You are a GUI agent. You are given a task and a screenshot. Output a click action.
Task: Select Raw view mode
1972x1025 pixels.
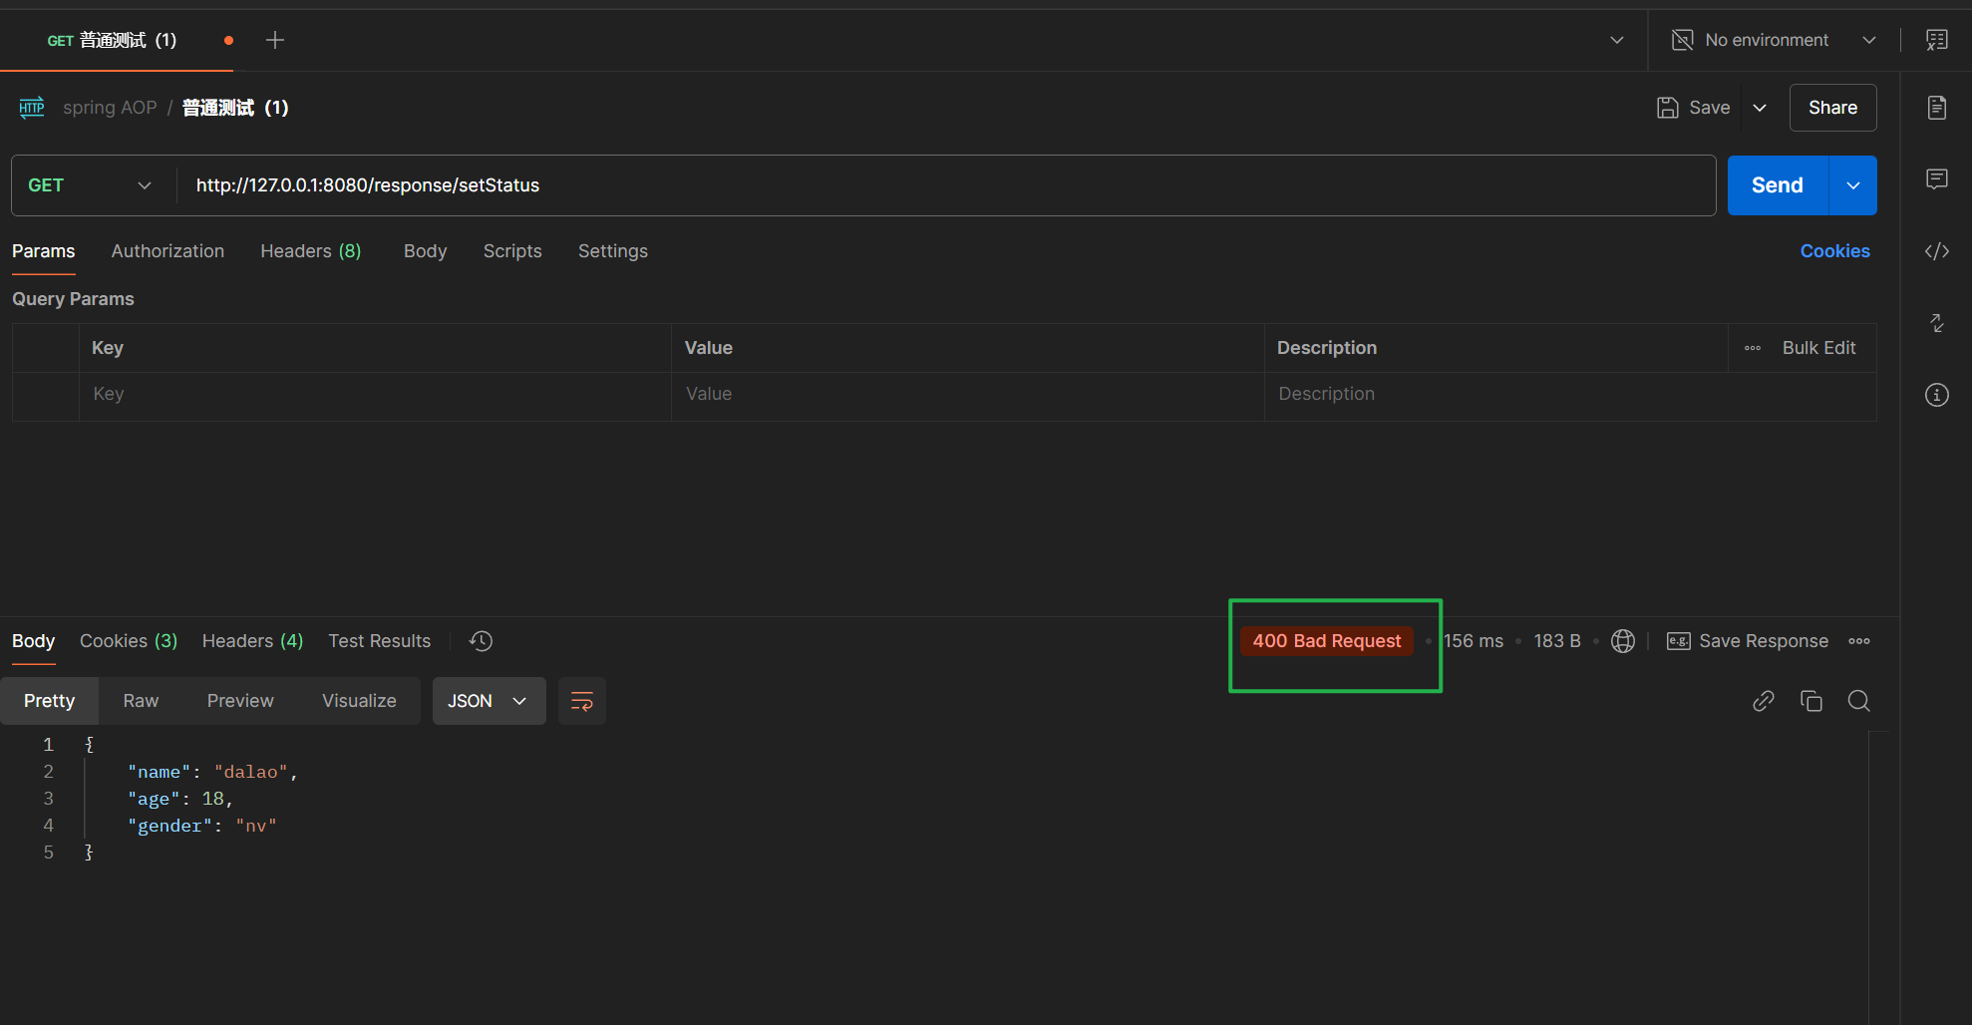pyautogui.click(x=141, y=701)
